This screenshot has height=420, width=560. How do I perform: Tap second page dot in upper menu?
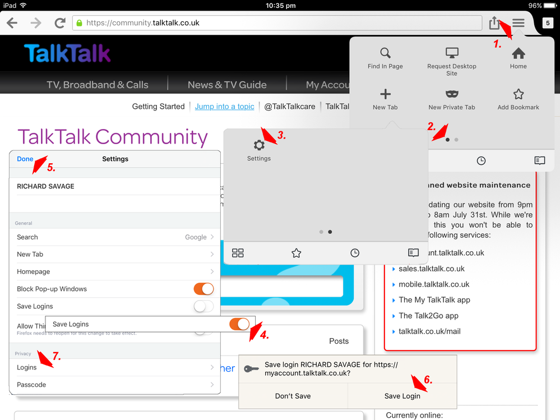[x=456, y=140]
